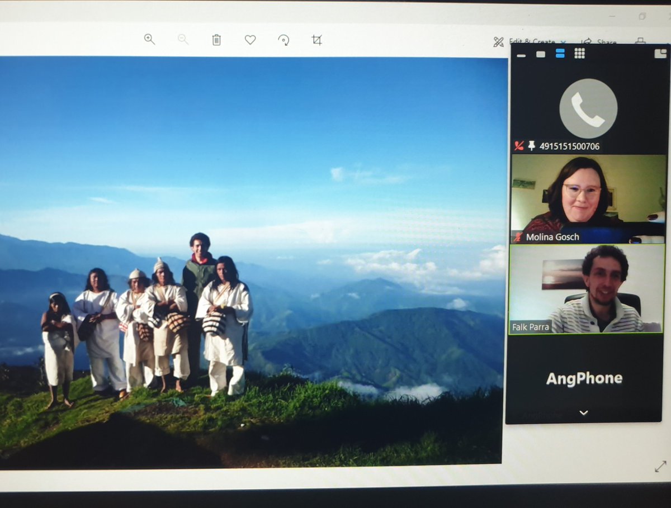Select the phone caller avatar tile

tap(588, 108)
